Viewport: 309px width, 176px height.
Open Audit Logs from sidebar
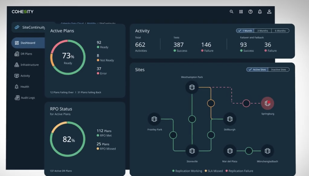pos(27,98)
